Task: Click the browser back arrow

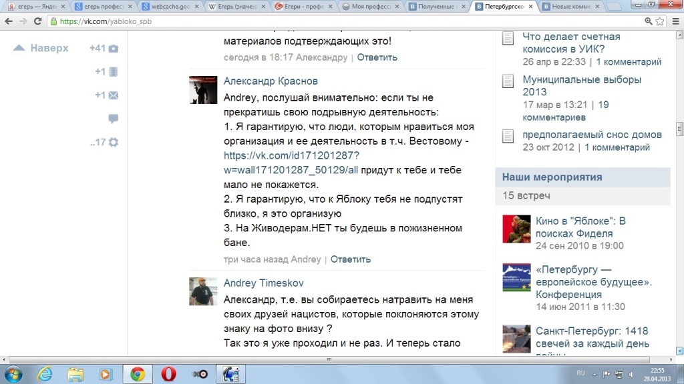Action: 9,21
